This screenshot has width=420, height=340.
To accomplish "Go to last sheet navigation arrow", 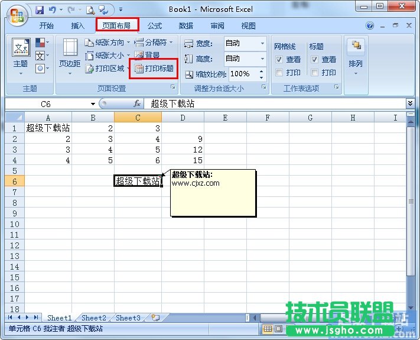I will coord(36,318).
